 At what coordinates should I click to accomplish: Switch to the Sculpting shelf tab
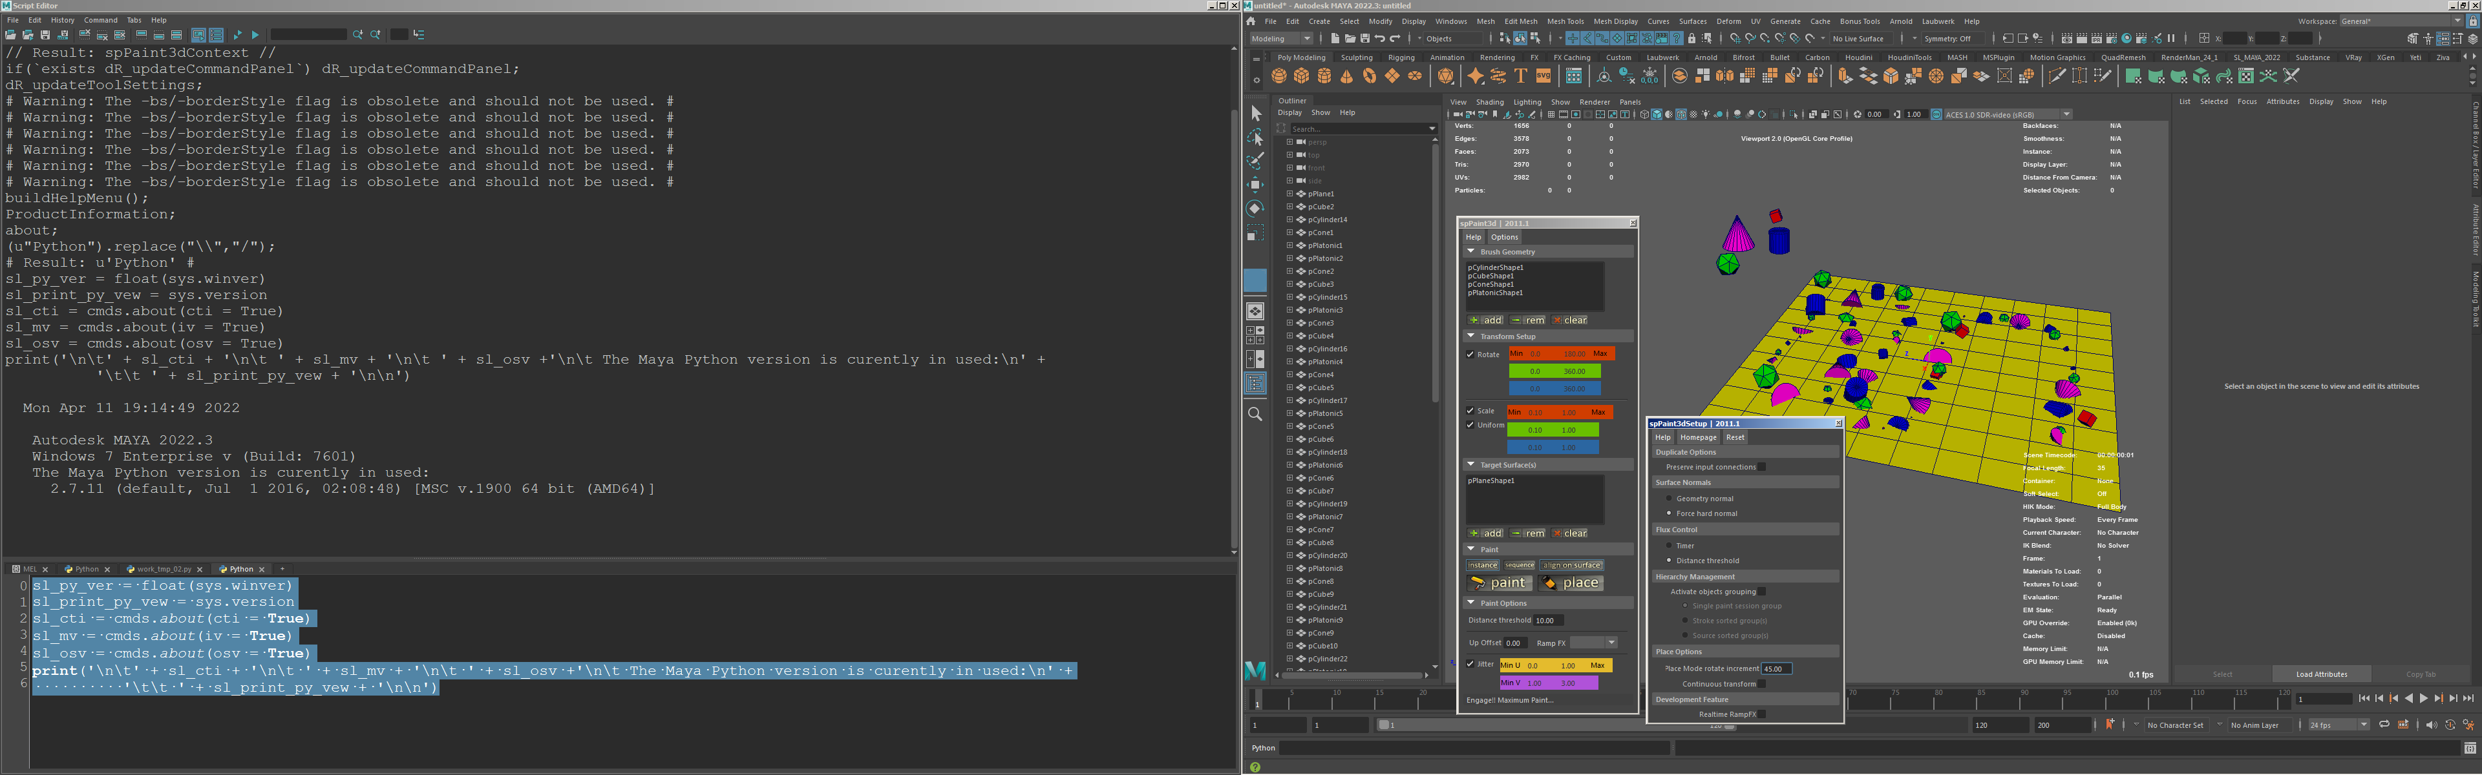pos(1357,57)
